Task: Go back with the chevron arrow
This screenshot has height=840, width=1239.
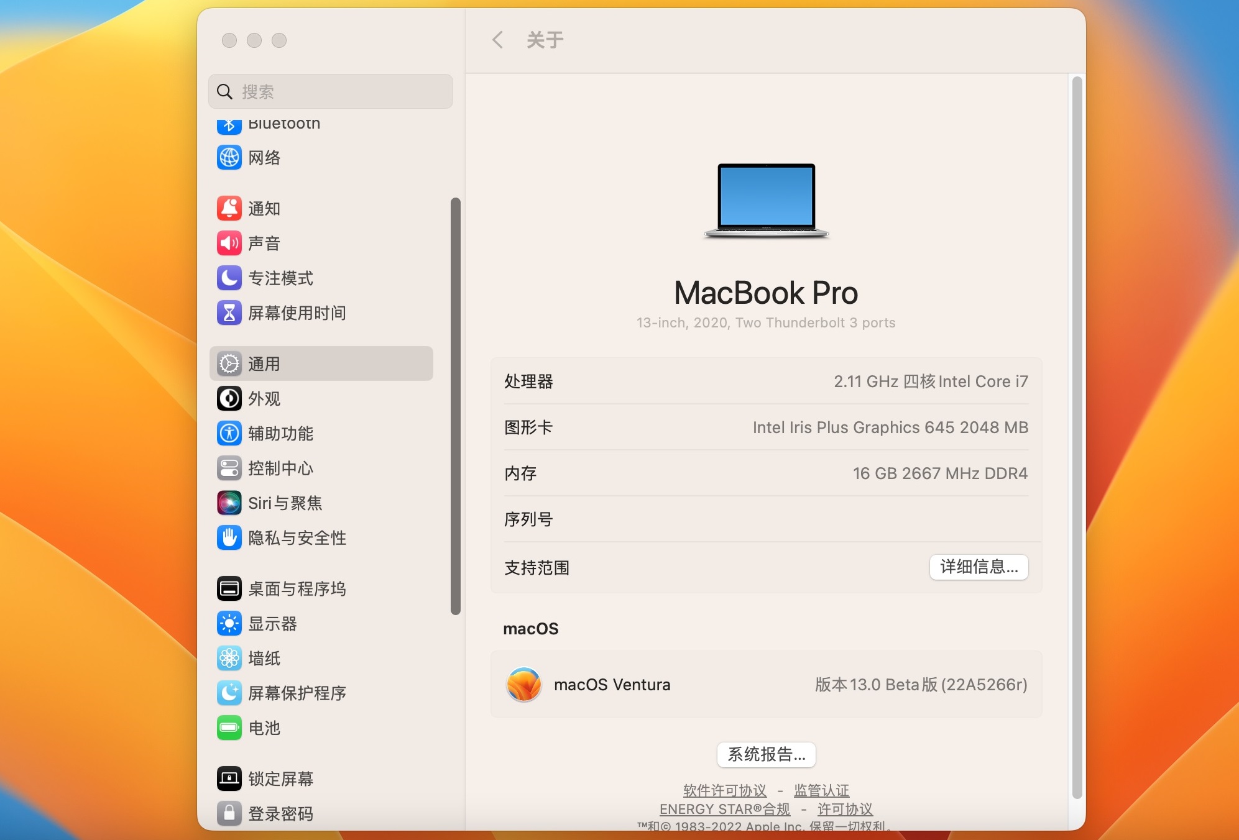Action: (x=497, y=40)
